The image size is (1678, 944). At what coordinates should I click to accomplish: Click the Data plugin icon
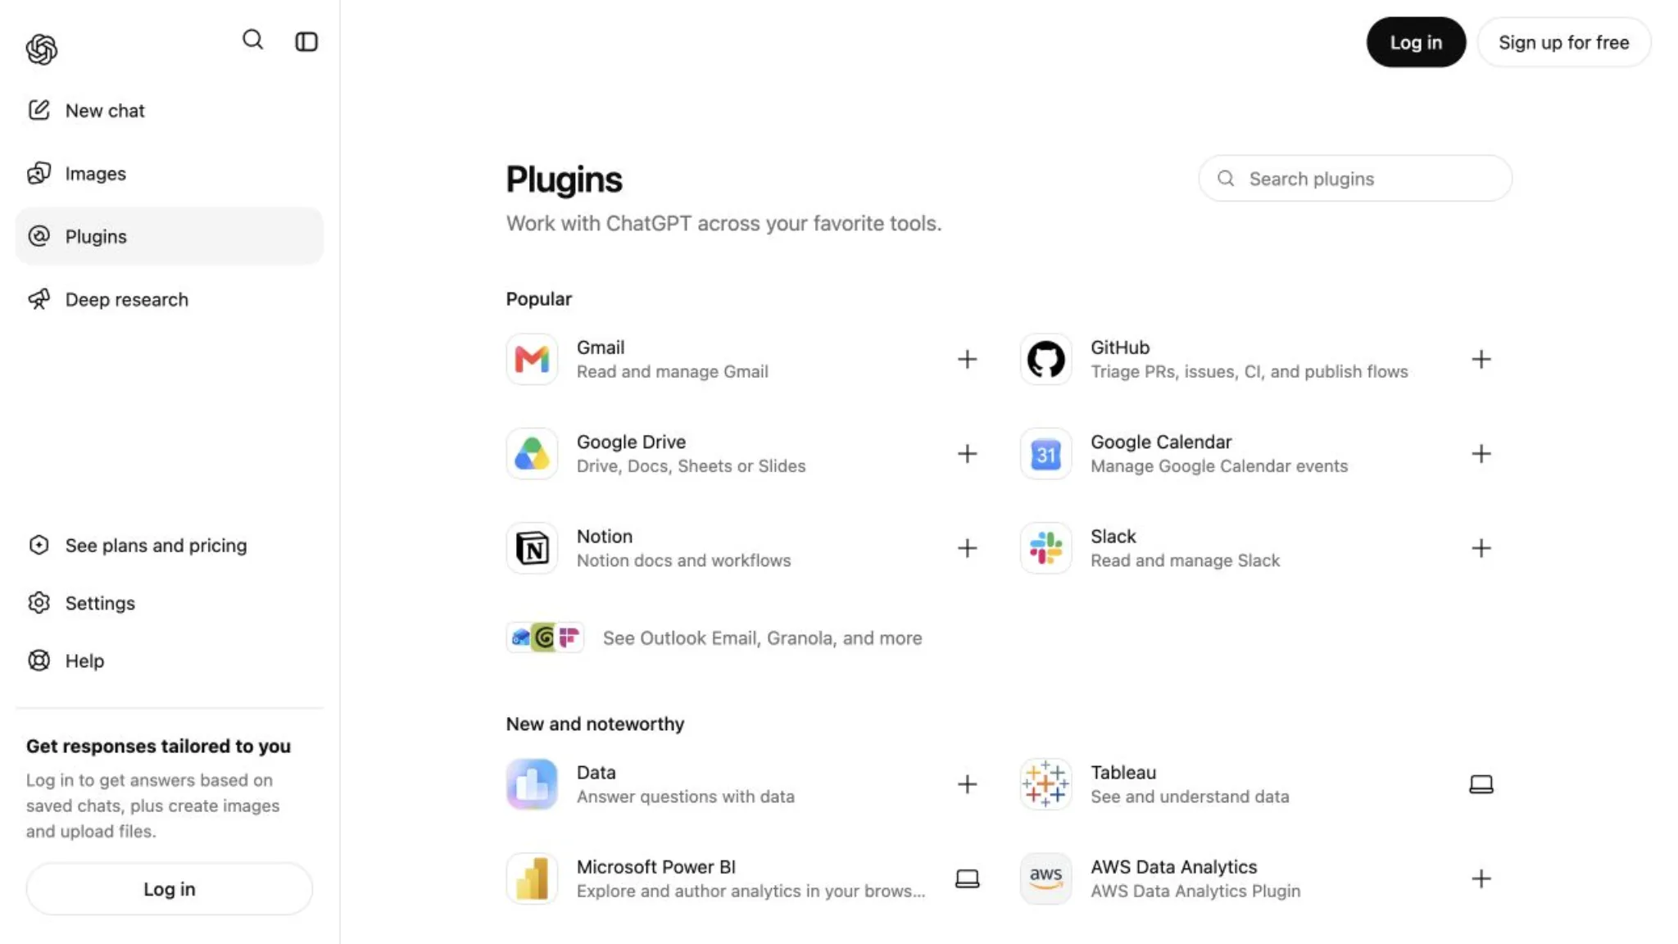point(532,784)
